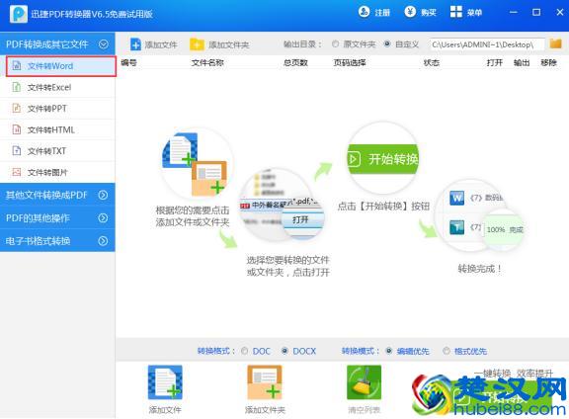Image resolution: width=569 pixels, height=419 pixels.
Task: Close the PDF converter window
Action: coord(559,12)
